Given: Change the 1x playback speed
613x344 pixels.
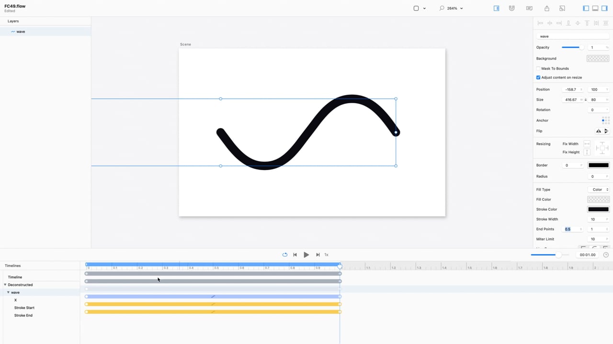Looking at the screenshot, I should (x=327, y=255).
